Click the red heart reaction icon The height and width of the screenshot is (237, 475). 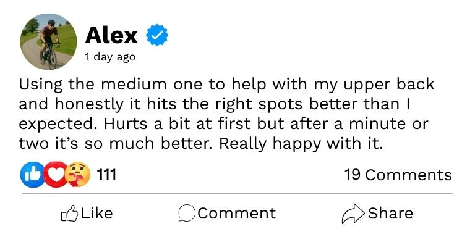pos(55,175)
